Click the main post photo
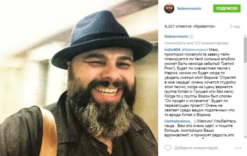 [x=79, y=78]
